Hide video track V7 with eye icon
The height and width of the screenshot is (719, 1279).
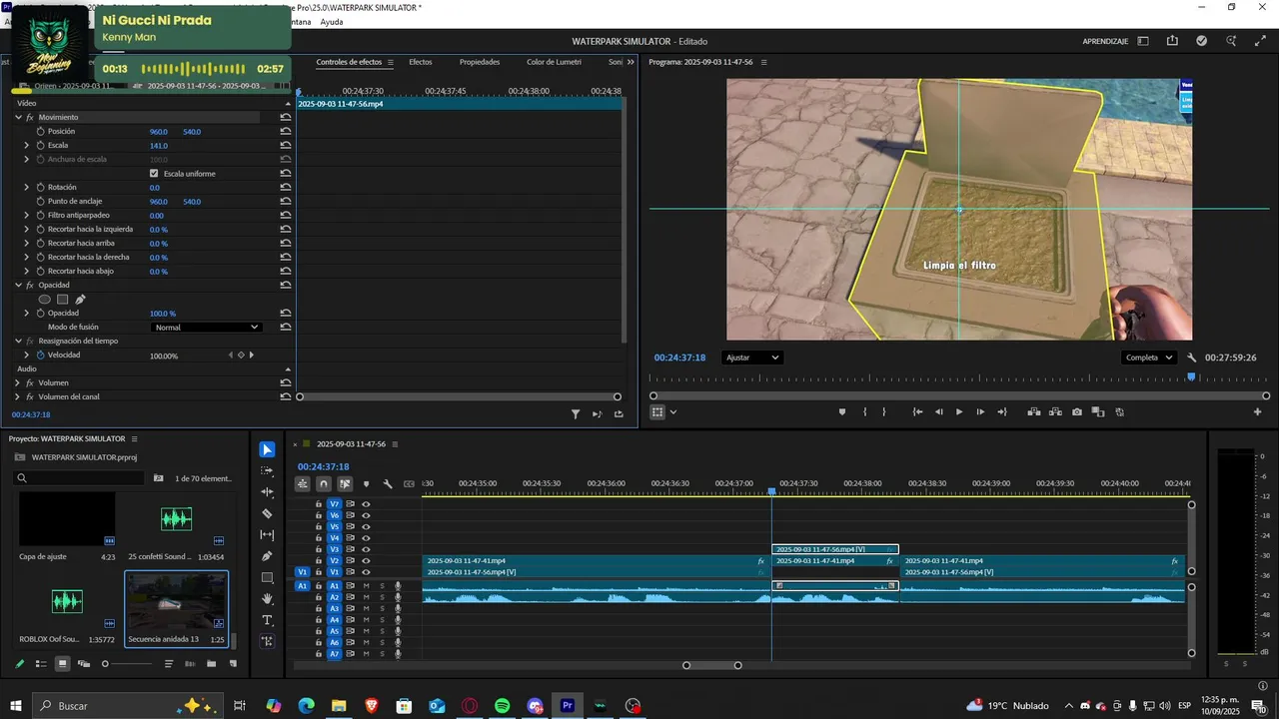[x=366, y=504]
